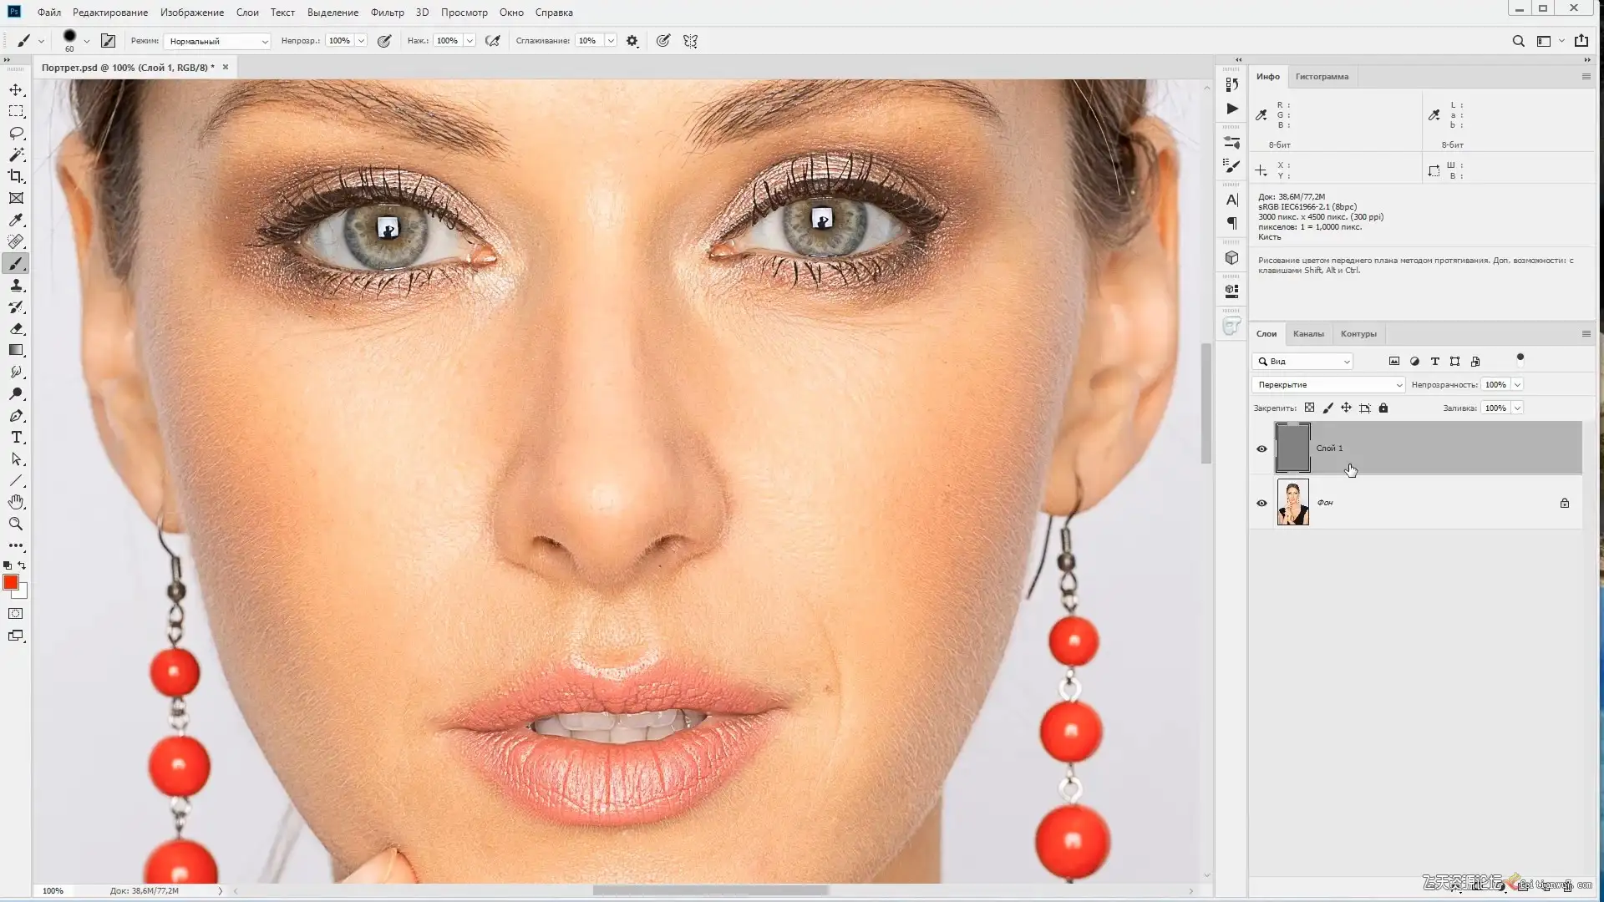The height and width of the screenshot is (902, 1604).
Task: Switch to the Гистограмма tab
Action: 1322,77
